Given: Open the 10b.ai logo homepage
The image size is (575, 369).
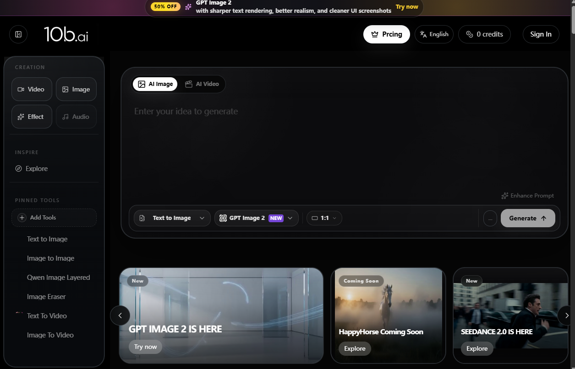Looking at the screenshot, I should click(x=66, y=34).
